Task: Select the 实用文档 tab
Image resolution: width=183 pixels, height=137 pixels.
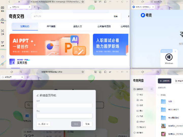Action: point(25,26)
